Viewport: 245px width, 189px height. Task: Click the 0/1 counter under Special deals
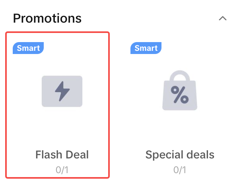coord(180,170)
